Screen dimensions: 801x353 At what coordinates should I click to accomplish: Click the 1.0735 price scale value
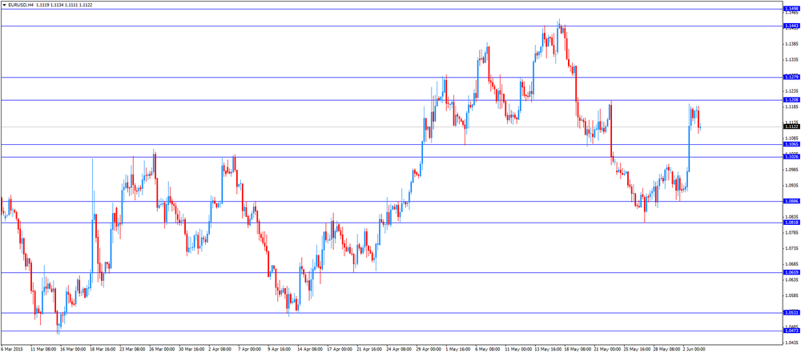(x=791, y=248)
